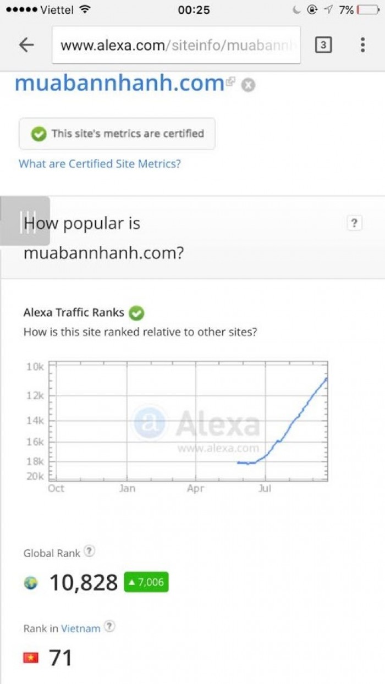Open the muabannhanh.com site title link
The image size is (385, 684).
119,83
